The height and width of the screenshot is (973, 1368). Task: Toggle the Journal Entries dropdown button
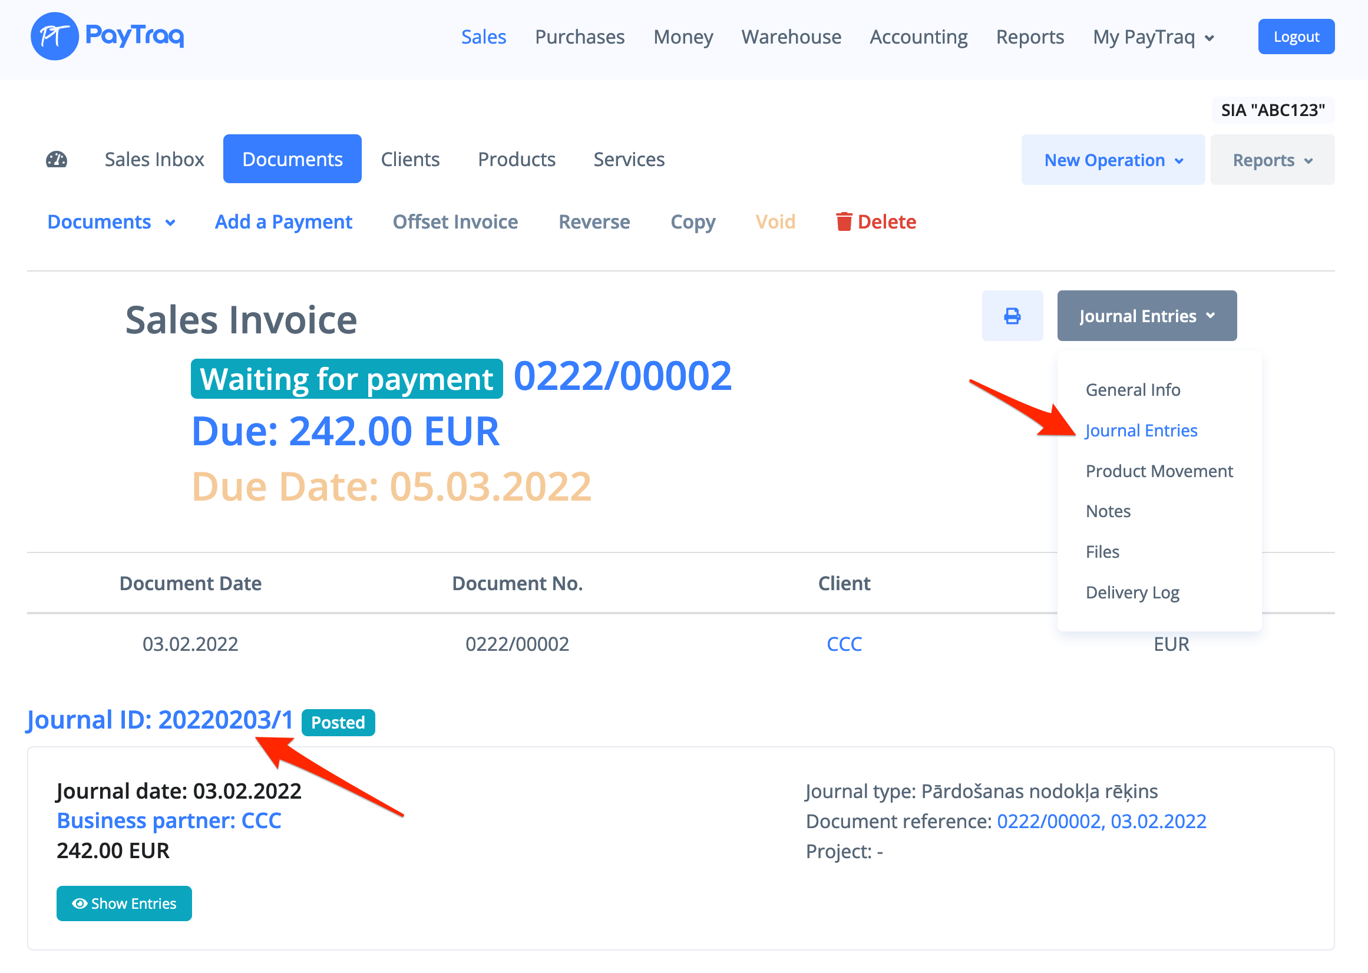tap(1146, 316)
